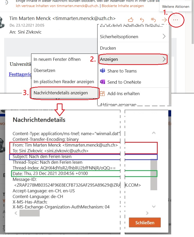Click the Teams icon beside Share to Teams
The width and height of the screenshot is (194, 237).
click(x=103, y=71)
